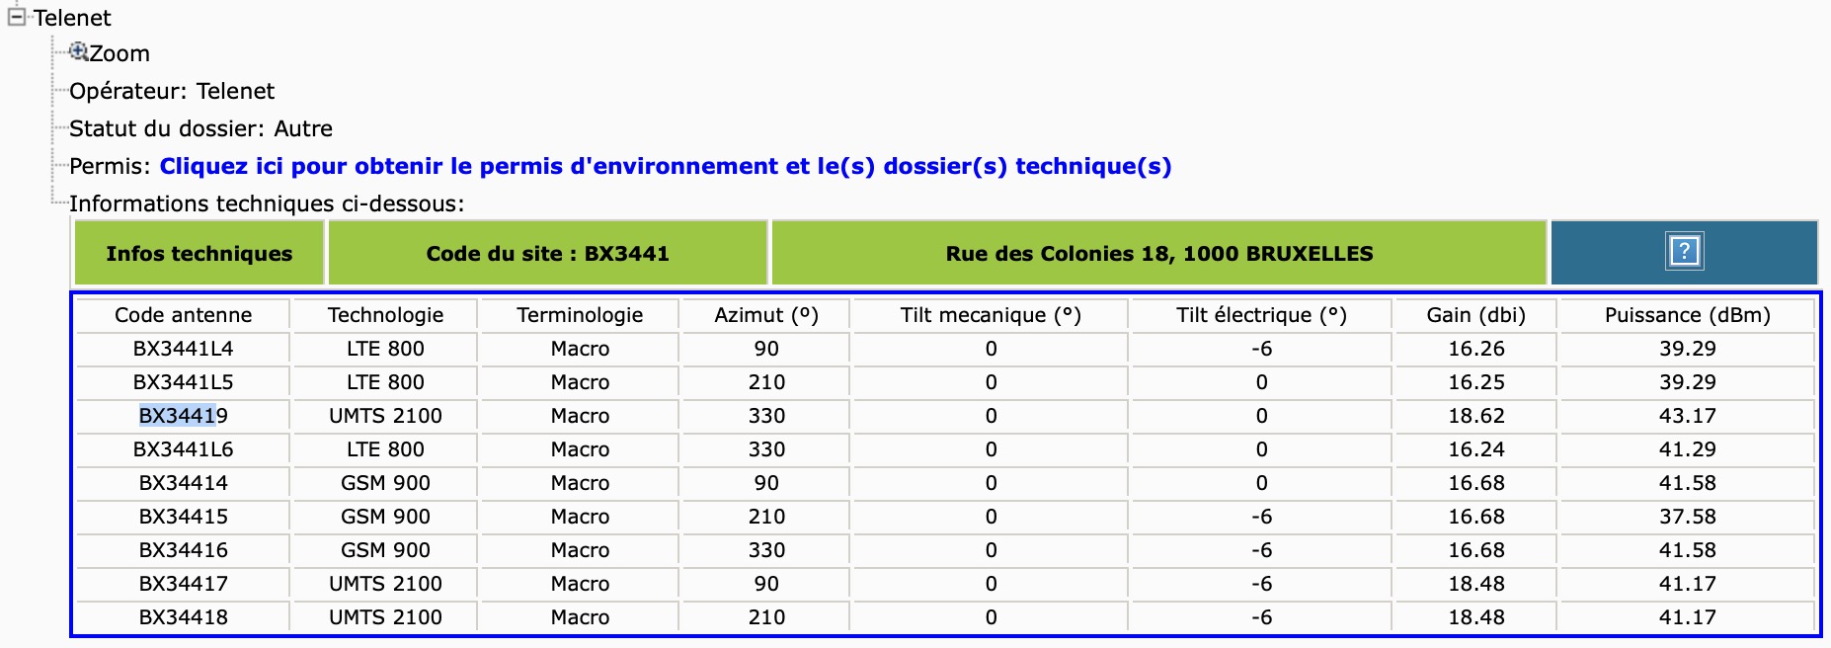Click LTE 800 in the BX3441L4 row
The width and height of the screenshot is (1831, 648).
pos(385,349)
